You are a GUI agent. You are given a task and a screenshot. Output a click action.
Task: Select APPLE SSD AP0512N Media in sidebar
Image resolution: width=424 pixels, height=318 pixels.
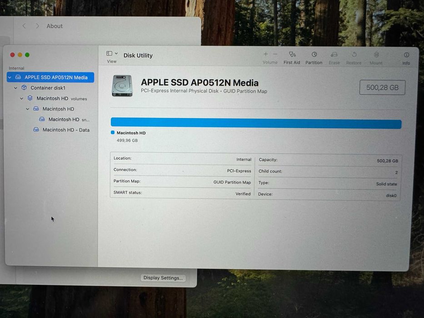click(50, 77)
